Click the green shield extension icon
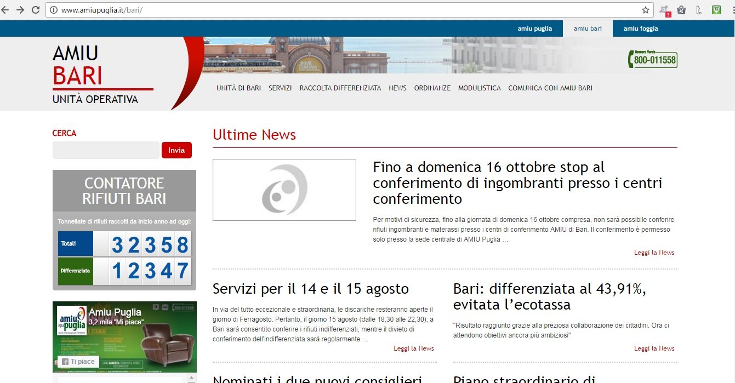This screenshot has height=383, width=735. click(x=716, y=10)
